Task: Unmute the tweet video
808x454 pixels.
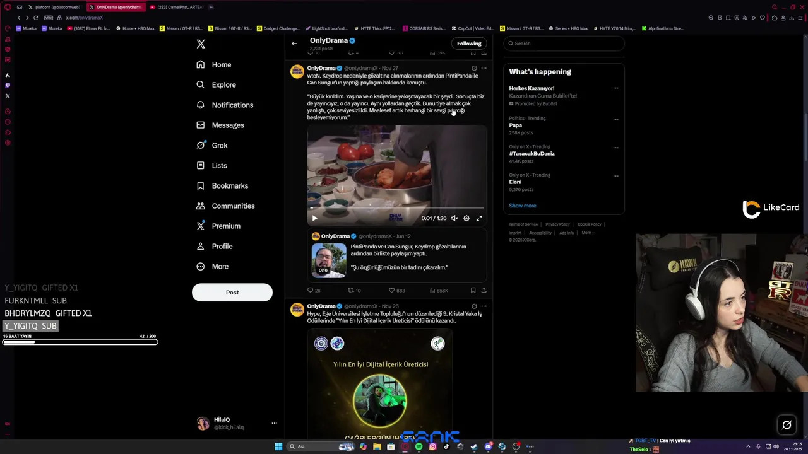Action: (x=454, y=218)
